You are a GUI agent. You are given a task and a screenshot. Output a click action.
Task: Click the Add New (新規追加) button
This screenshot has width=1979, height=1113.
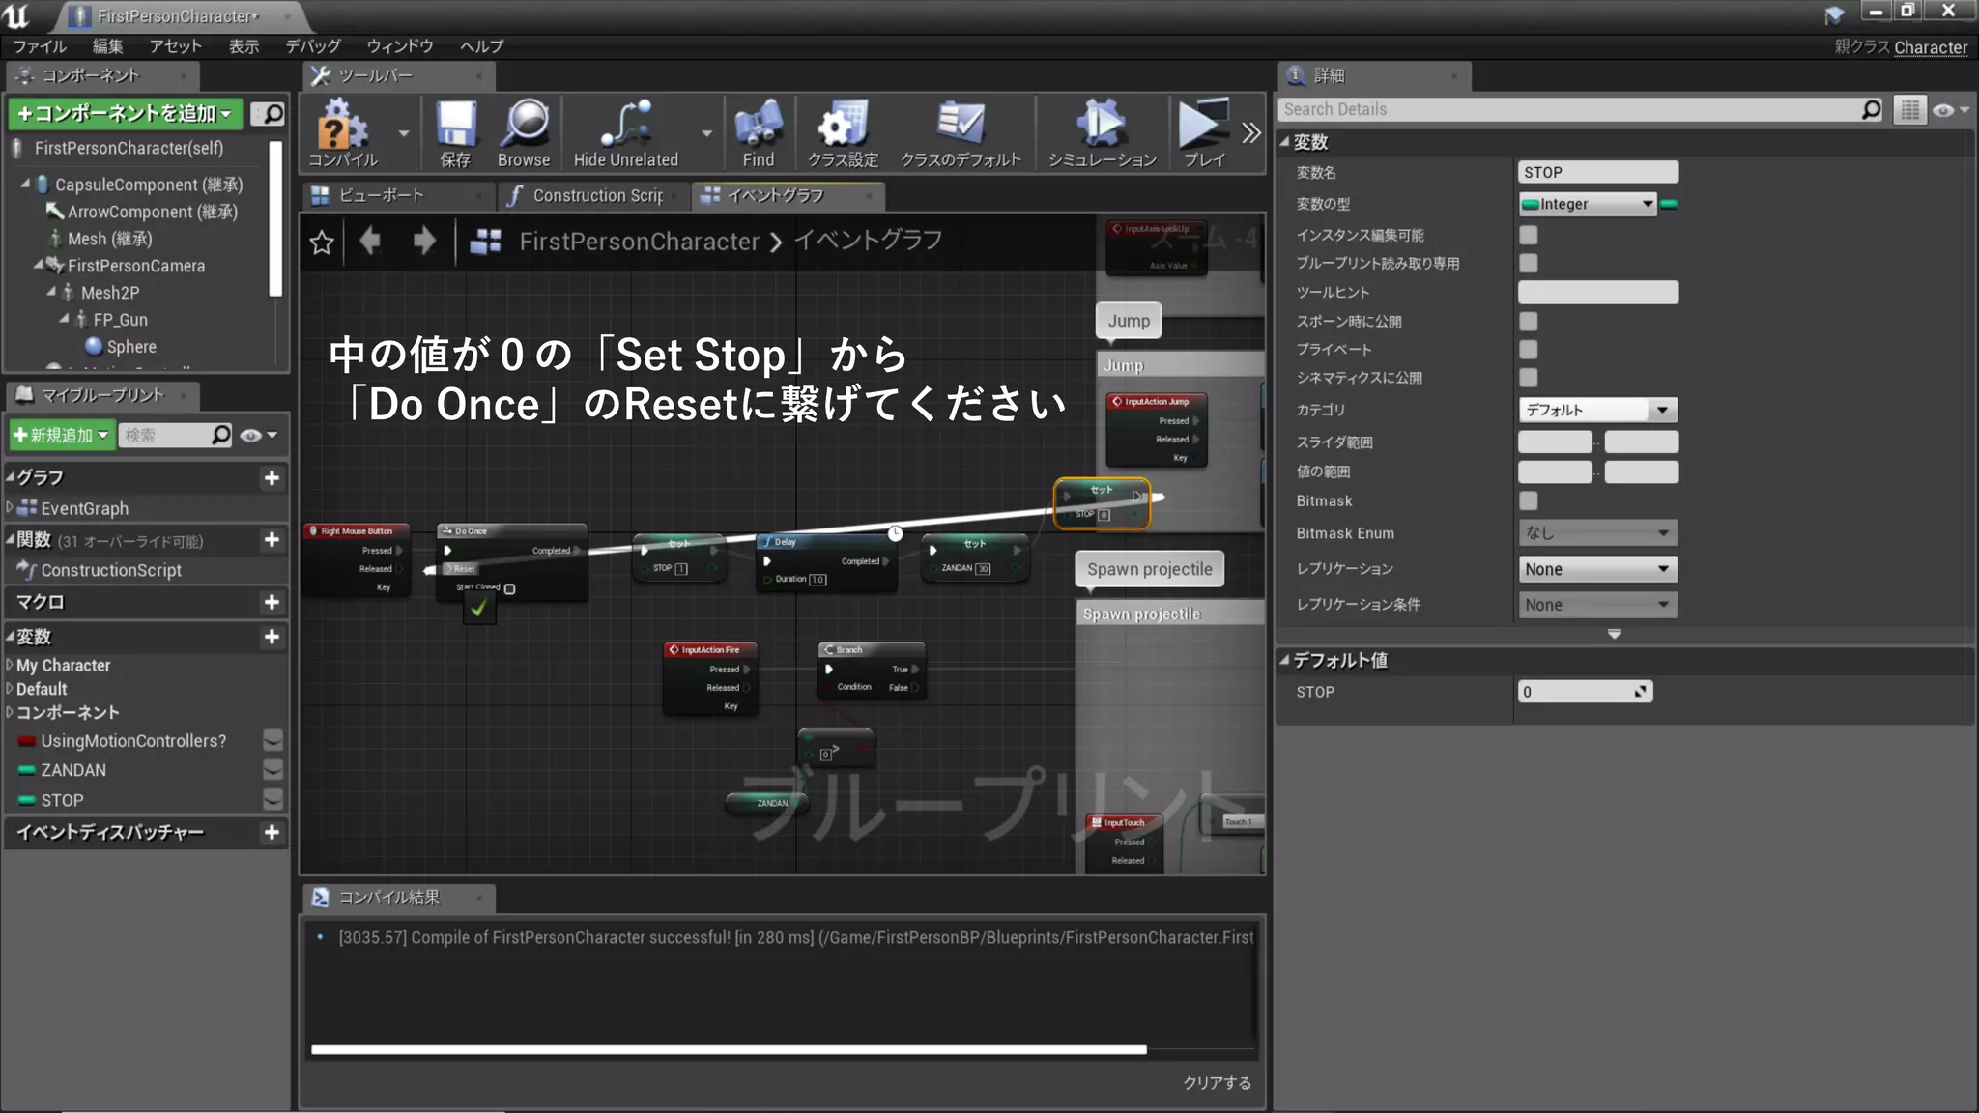[62, 435]
